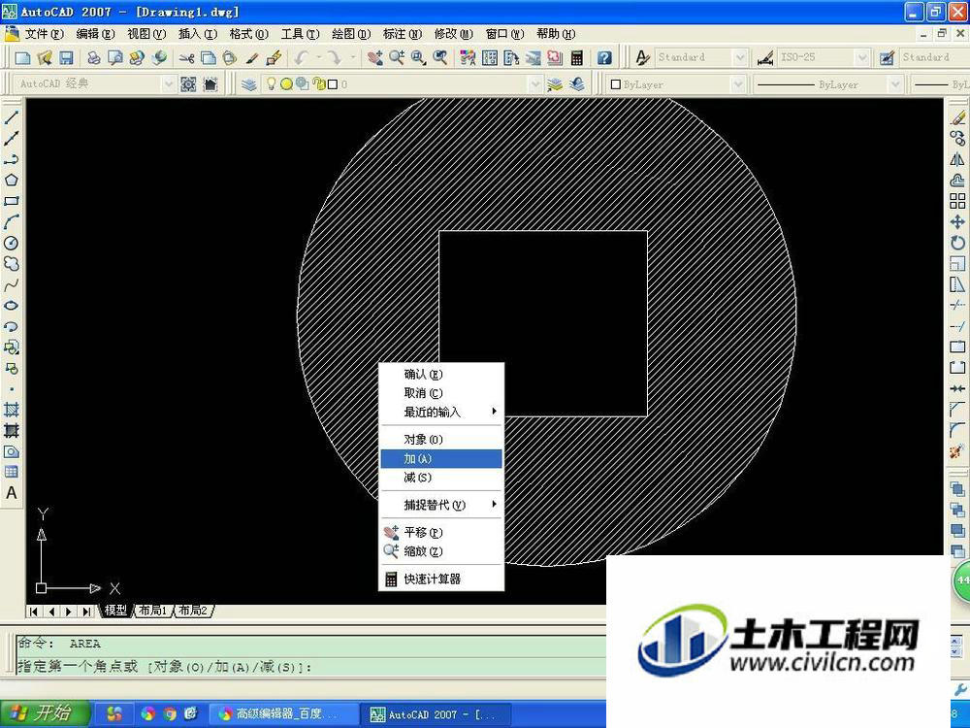Click the Match Properties brush icon

click(252, 58)
